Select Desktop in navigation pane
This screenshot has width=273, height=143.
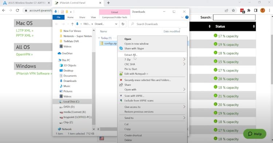point(68,71)
